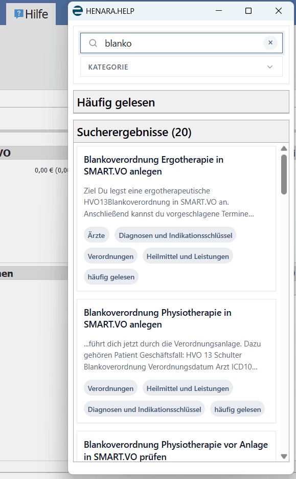Screen dimensions: 296x479
Task: Open article Blankoverordnung Ergotherapie in SMART.VO anlegen
Action: (x=153, y=166)
